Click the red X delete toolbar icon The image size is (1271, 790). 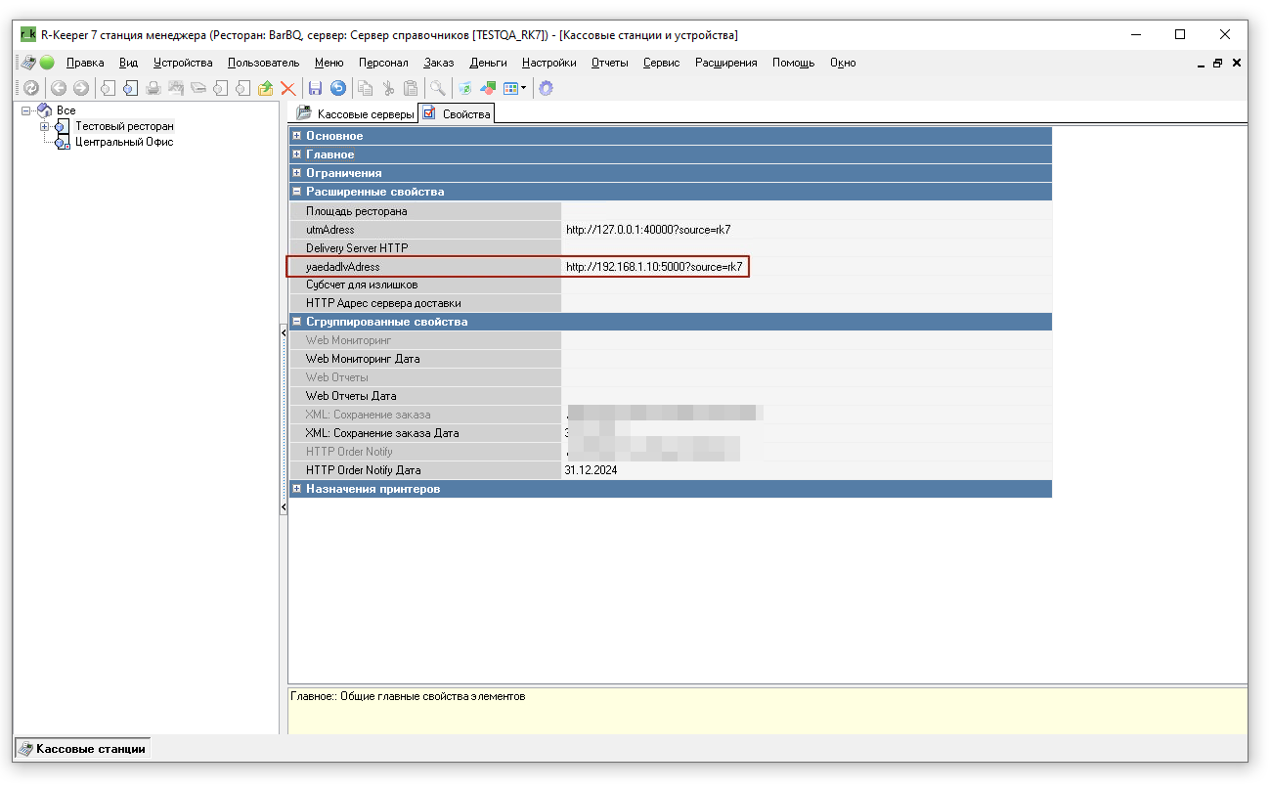click(288, 88)
